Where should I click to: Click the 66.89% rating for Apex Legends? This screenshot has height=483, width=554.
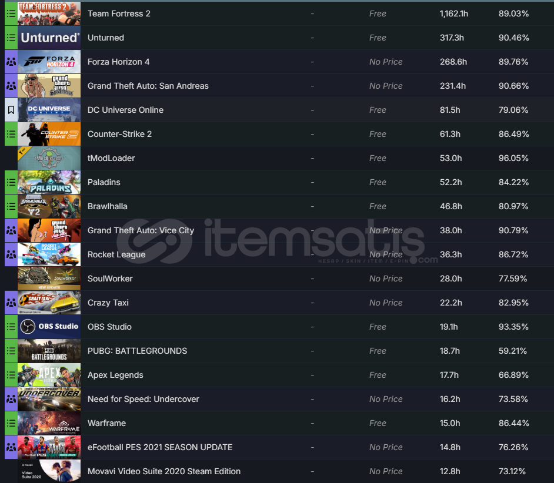513,375
